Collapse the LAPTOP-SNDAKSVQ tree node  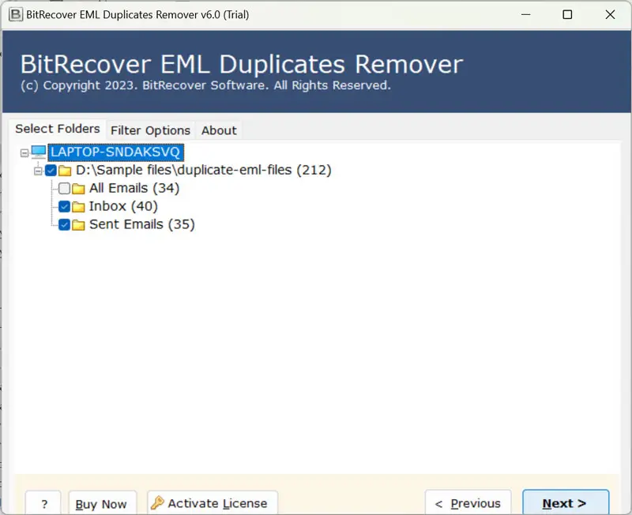(24, 152)
